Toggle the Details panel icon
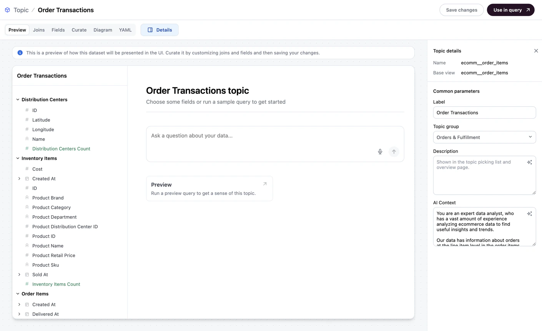542x331 pixels. [x=150, y=30]
